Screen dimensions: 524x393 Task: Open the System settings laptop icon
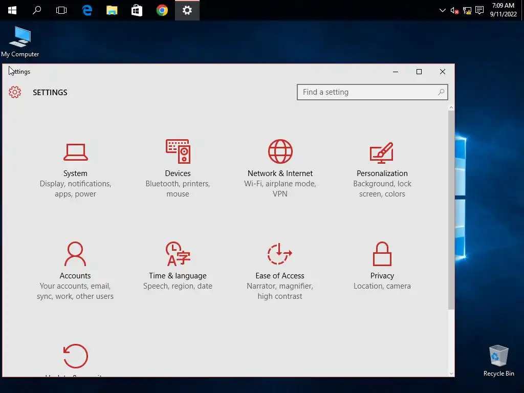point(76,152)
